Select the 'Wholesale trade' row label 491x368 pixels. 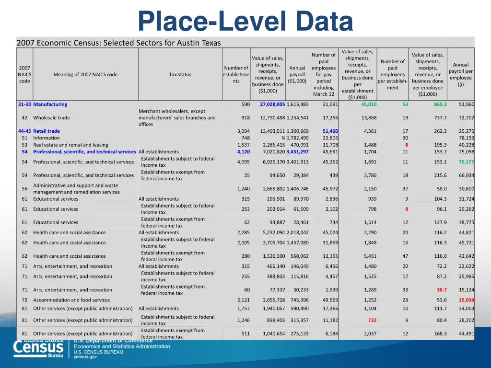(51, 118)
